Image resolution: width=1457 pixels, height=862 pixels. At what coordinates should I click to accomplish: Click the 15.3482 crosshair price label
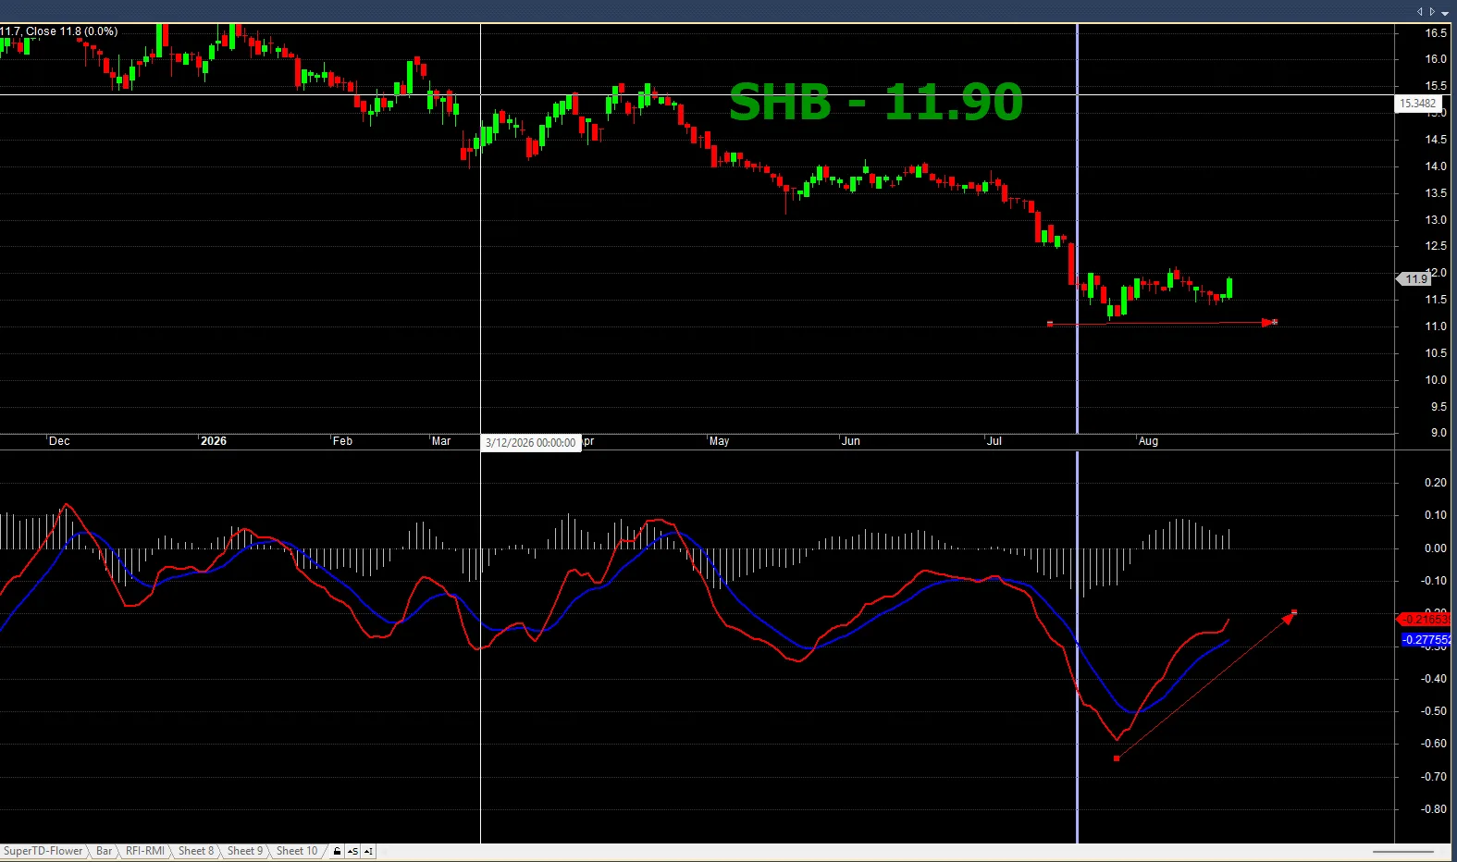click(x=1417, y=104)
